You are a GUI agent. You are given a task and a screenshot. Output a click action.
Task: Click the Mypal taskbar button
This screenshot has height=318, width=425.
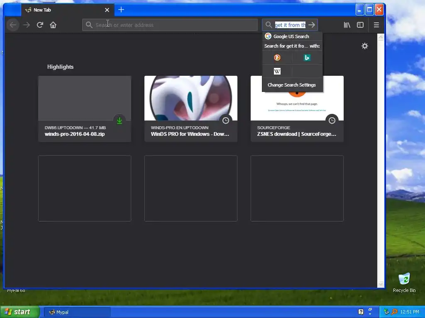click(x=77, y=312)
